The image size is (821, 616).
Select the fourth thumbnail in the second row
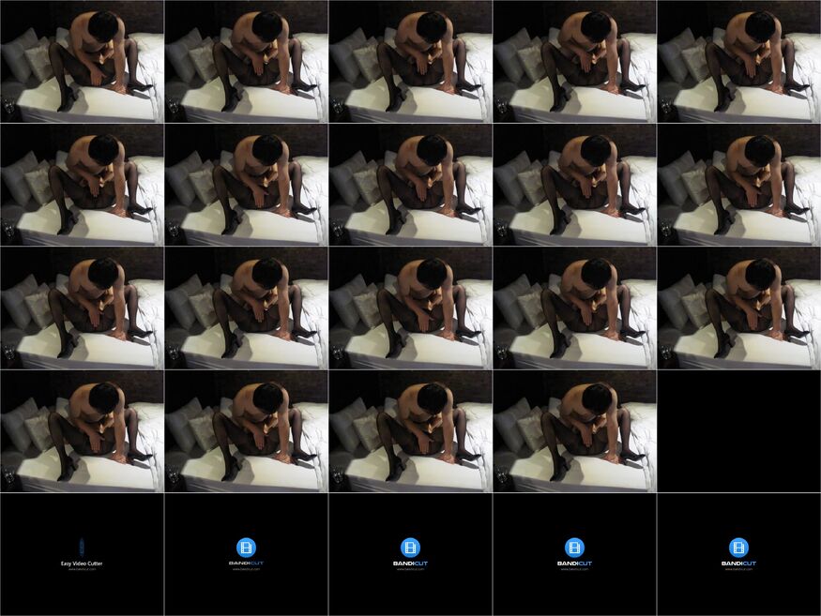(x=574, y=185)
